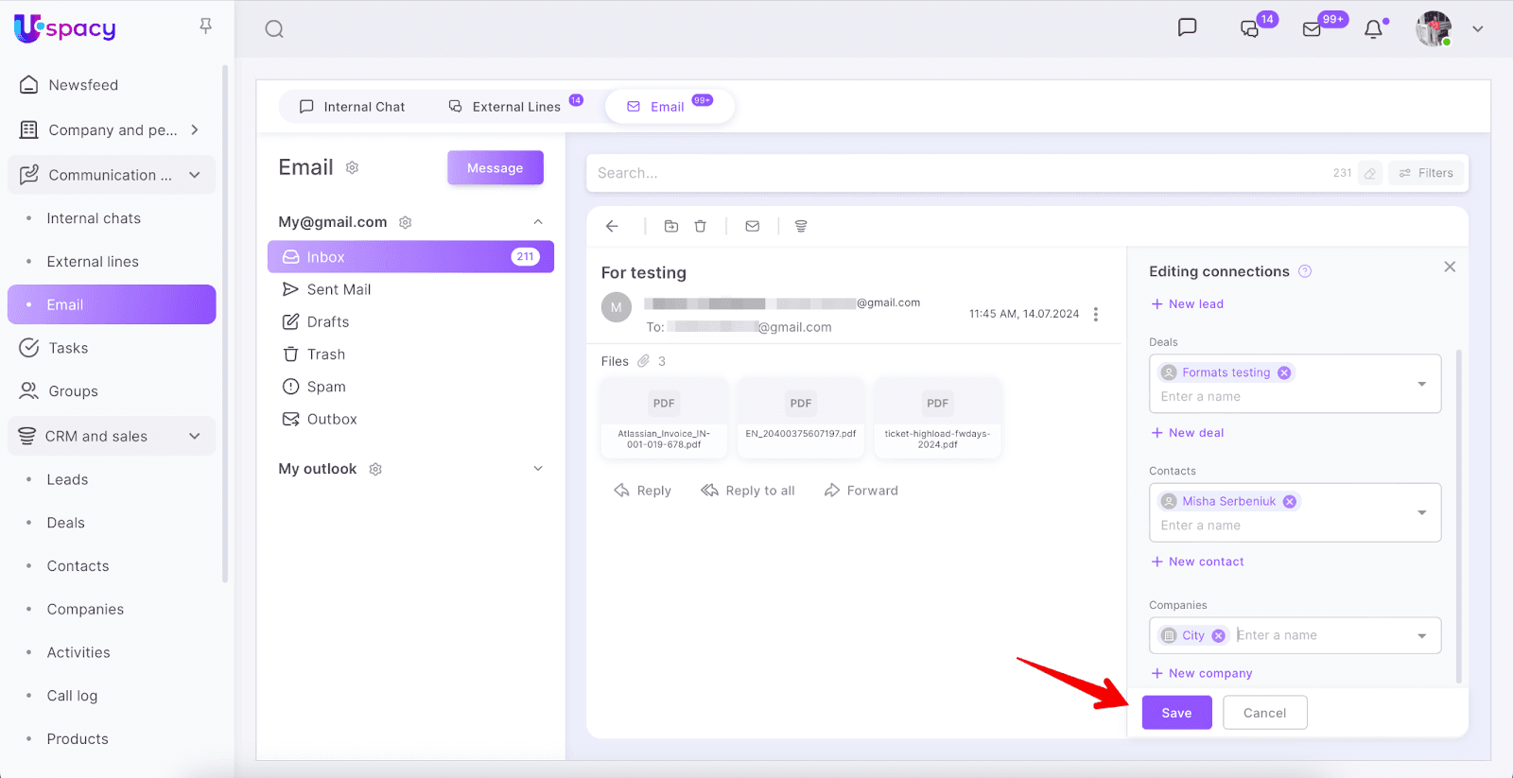Remove the City company tag
1513x778 pixels.
[x=1219, y=635]
